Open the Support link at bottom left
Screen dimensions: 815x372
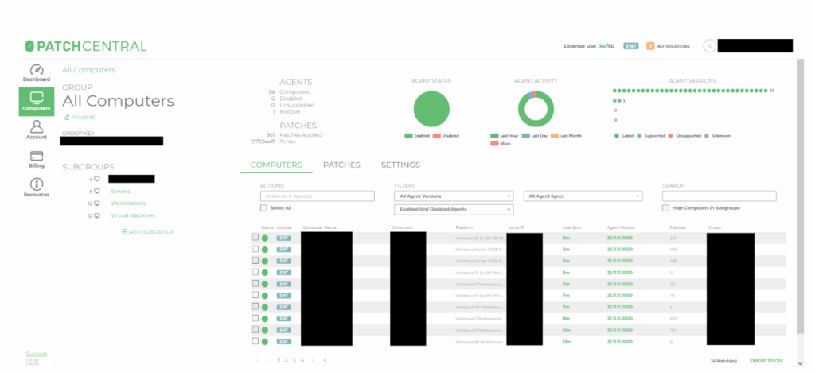click(x=37, y=354)
